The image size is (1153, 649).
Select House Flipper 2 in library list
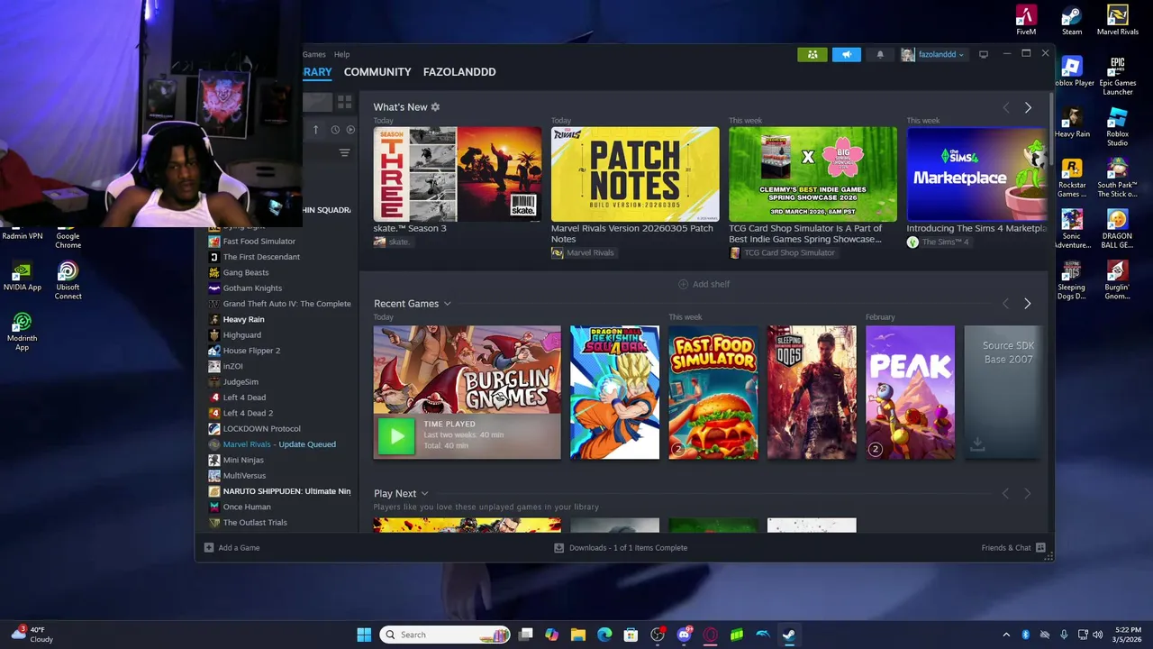pos(251,351)
